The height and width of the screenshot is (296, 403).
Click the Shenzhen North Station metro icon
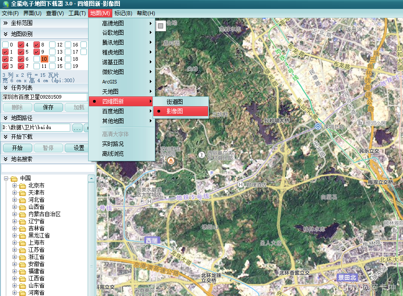[318, 126]
